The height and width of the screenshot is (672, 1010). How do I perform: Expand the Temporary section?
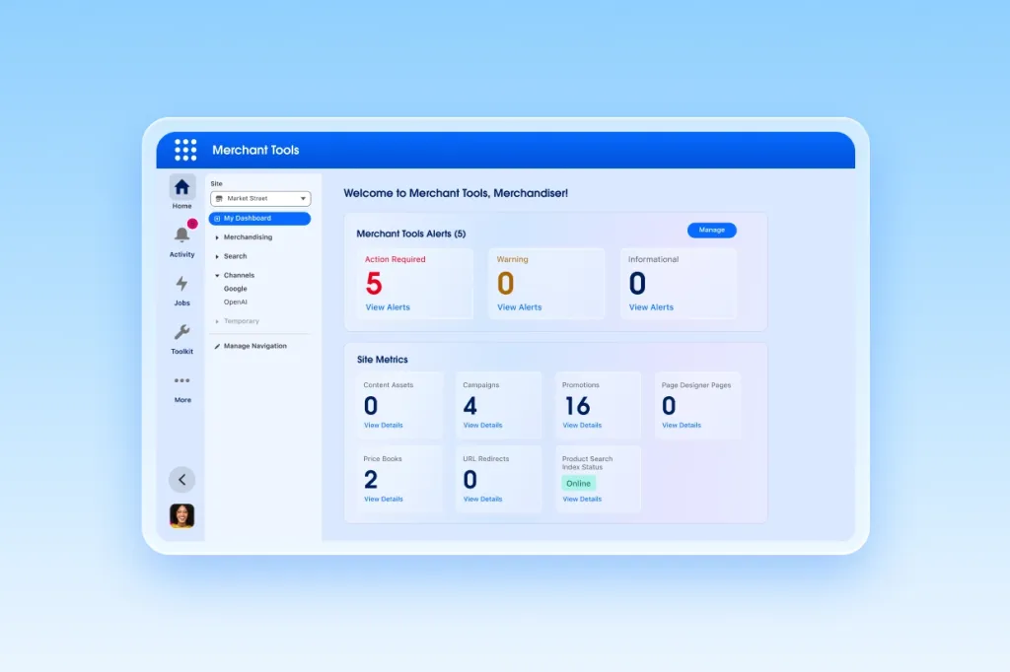(217, 321)
